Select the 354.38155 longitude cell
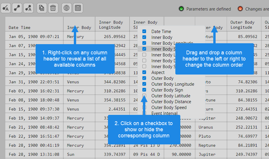Image resolution: width=269 pixels, height=159 pixels. pyautogui.click(x=112, y=99)
